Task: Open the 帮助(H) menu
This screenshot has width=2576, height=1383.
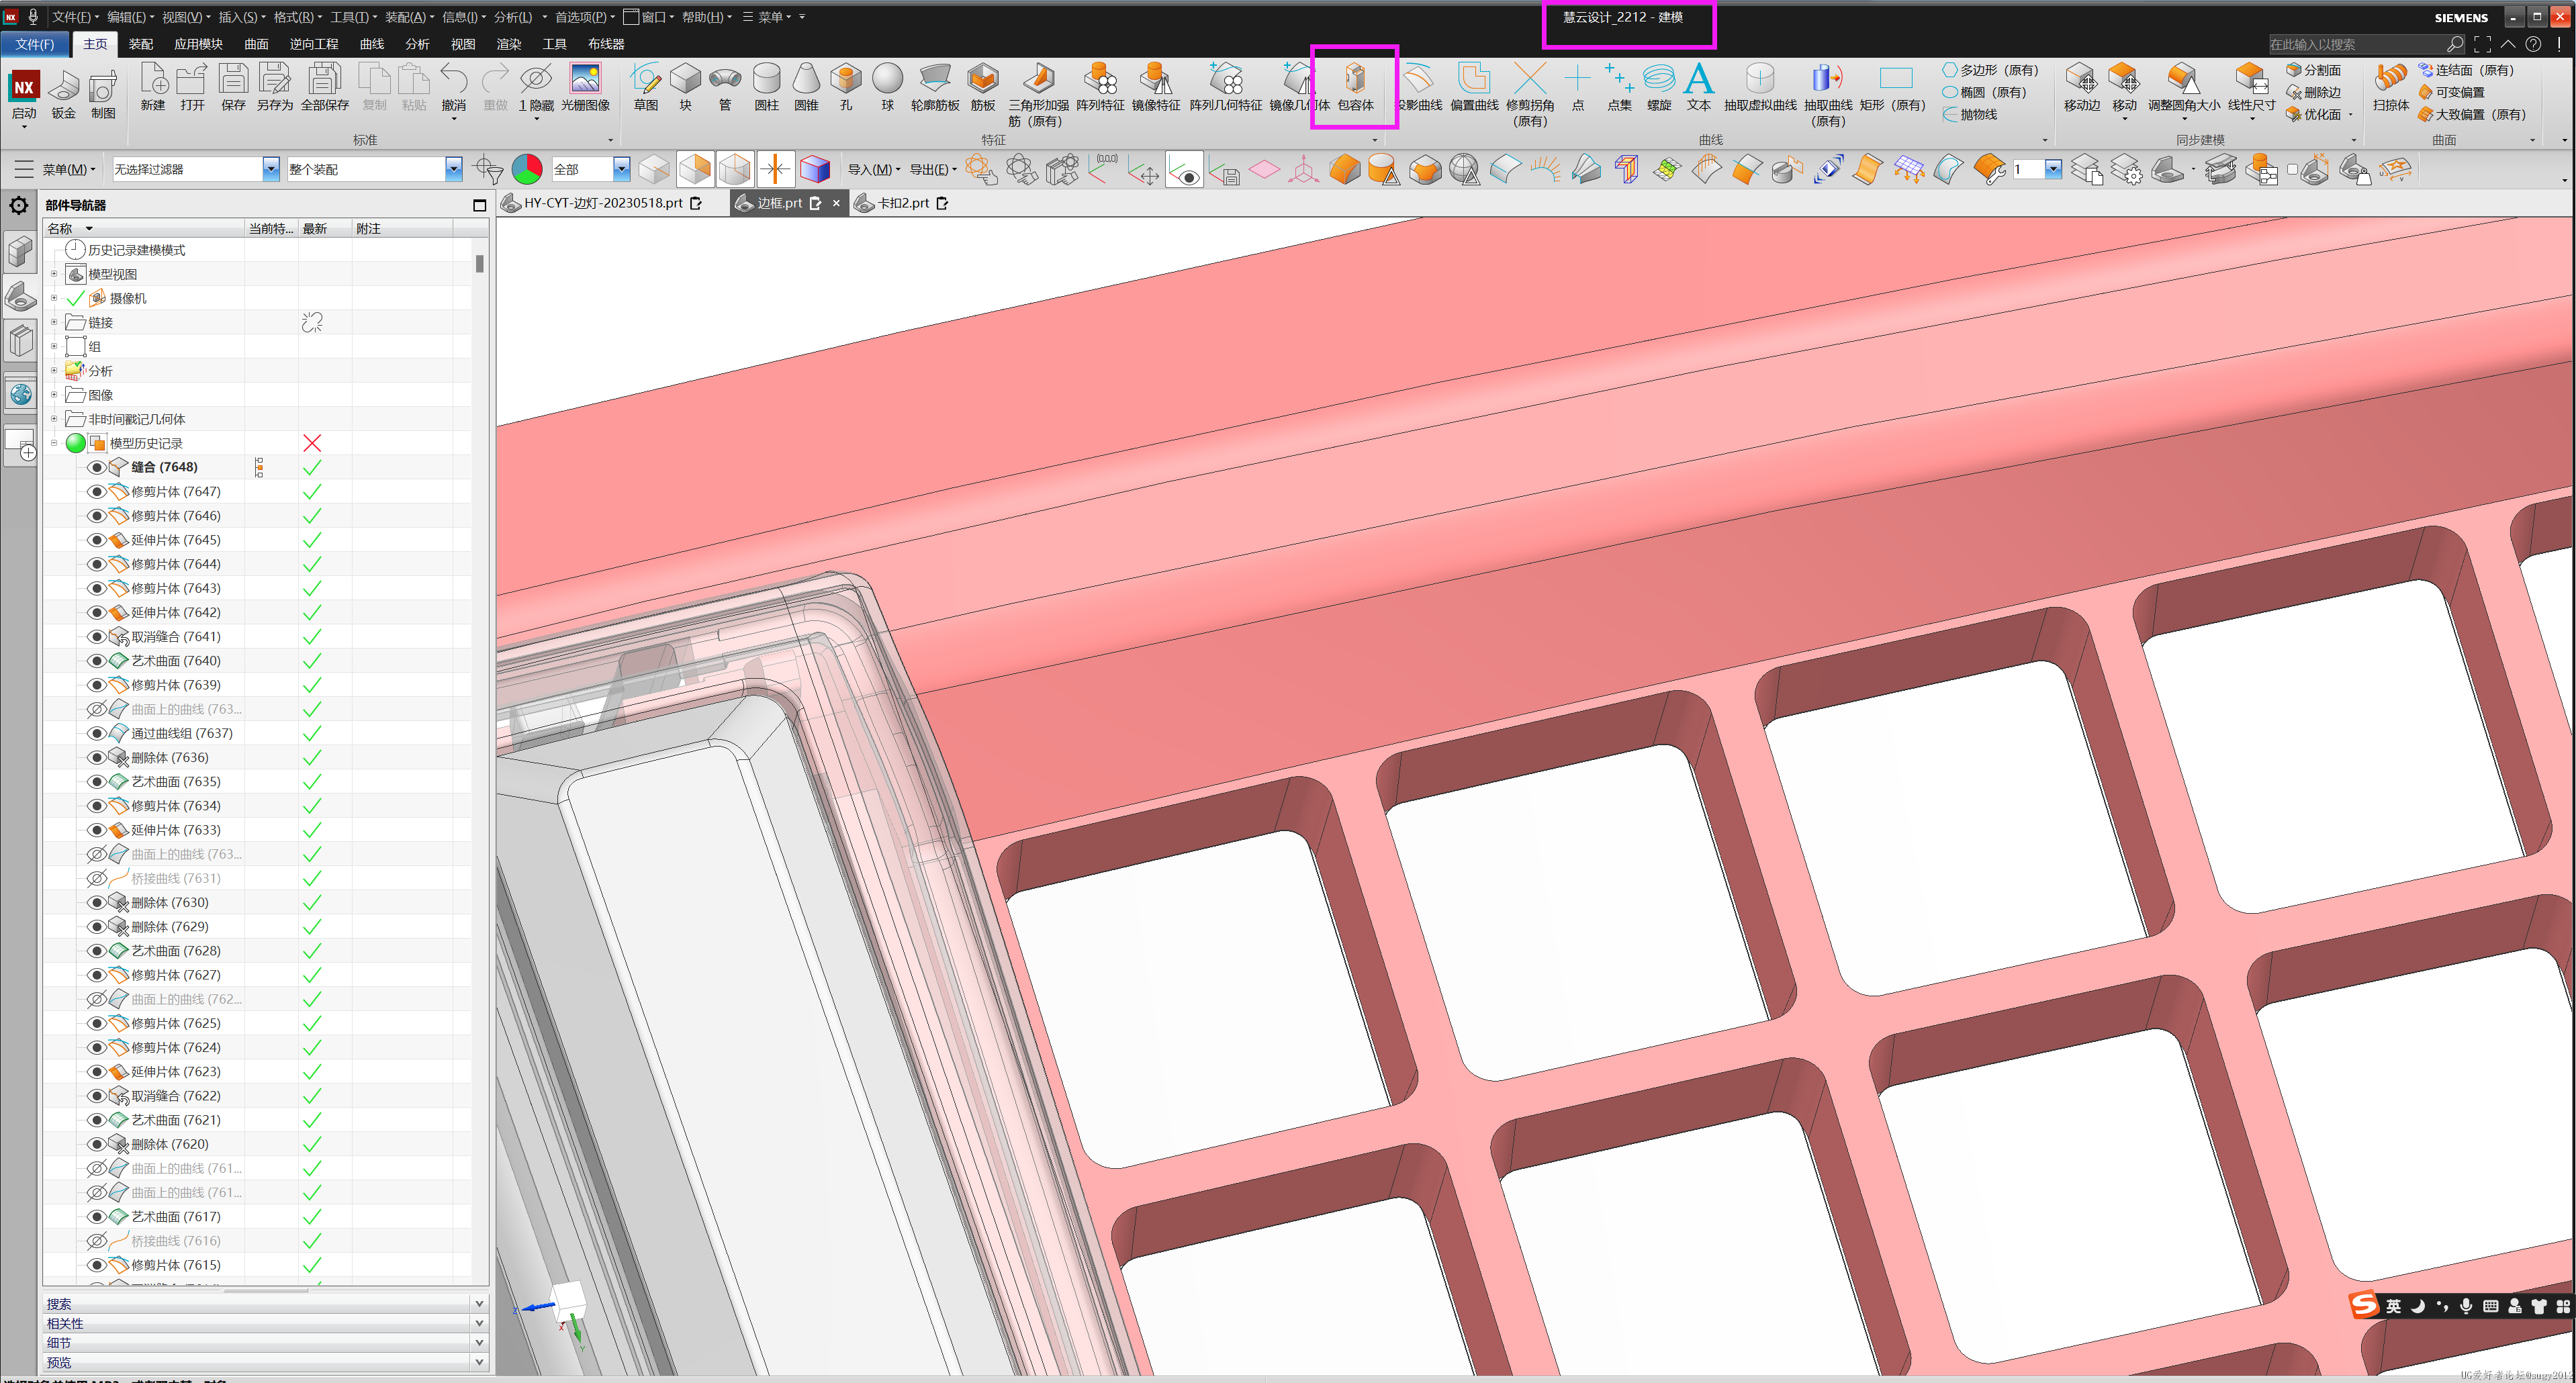Action: coord(706,17)
